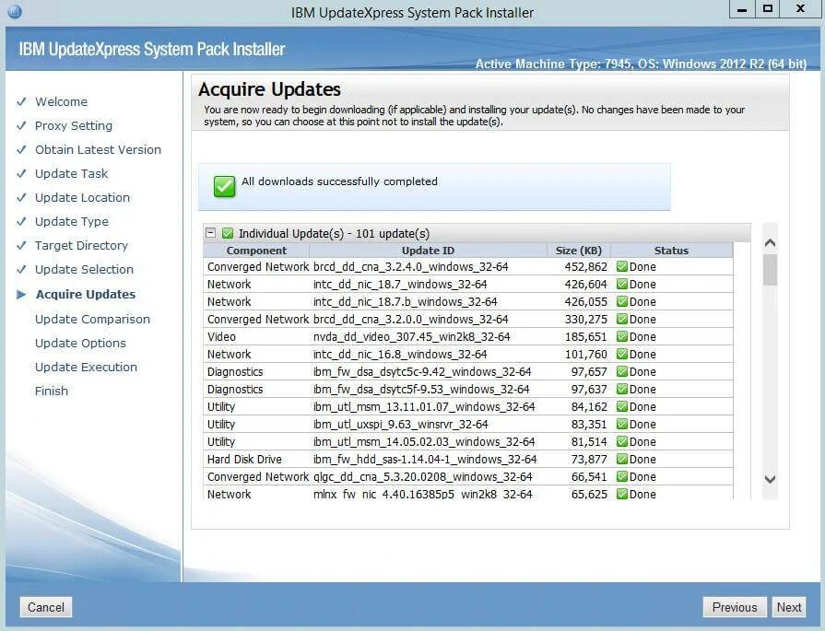825x631 pixels.
Task: Click Done status icon for dsytc5c-9.42 row
Action: click(x=622, y=372)
